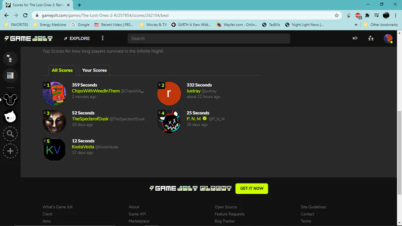The height and width of the screenshot is (226, 402).
Task: Open the megaphone notifications icon
Action: (x=355, y=38)
